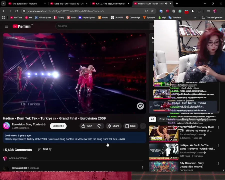Open the YouTube hamburger guide menu
The width and height of the screenshot is (225, 180).
6,26
